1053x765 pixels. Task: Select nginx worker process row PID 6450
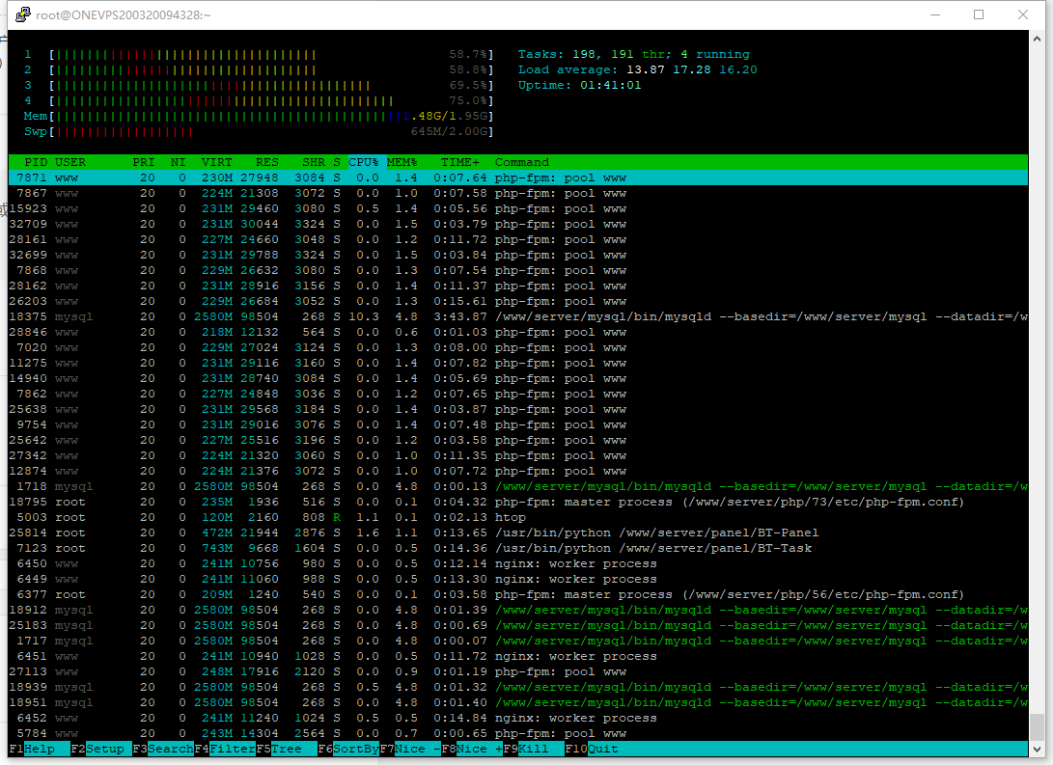517,563
